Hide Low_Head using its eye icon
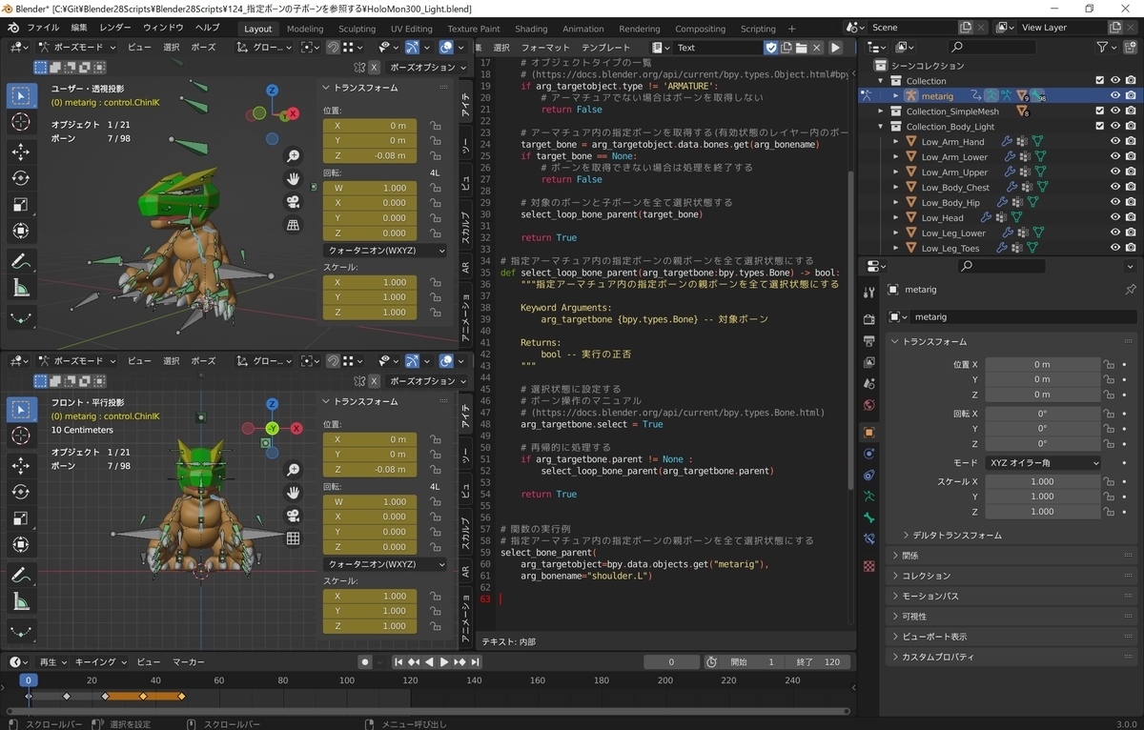 coord(1115,218)
